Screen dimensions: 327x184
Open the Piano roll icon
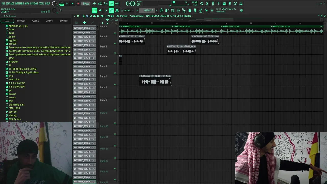point(167,10)
